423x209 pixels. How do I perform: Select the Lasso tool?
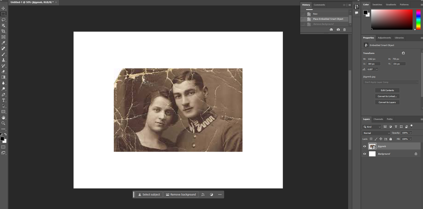3,20
